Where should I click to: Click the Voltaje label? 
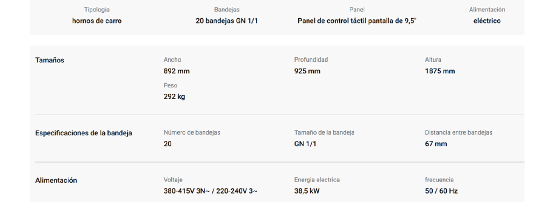(173, 180)
